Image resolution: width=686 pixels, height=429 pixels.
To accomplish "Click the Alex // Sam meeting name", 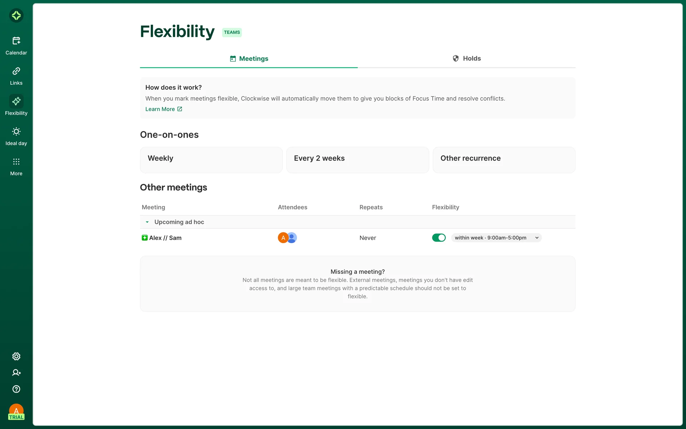I will 165,238.
